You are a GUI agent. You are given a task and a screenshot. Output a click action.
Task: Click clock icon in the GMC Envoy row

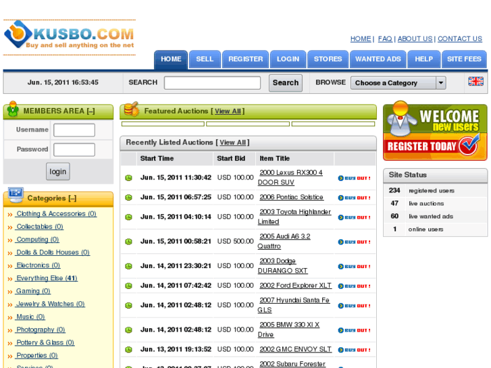click(128, 350)
